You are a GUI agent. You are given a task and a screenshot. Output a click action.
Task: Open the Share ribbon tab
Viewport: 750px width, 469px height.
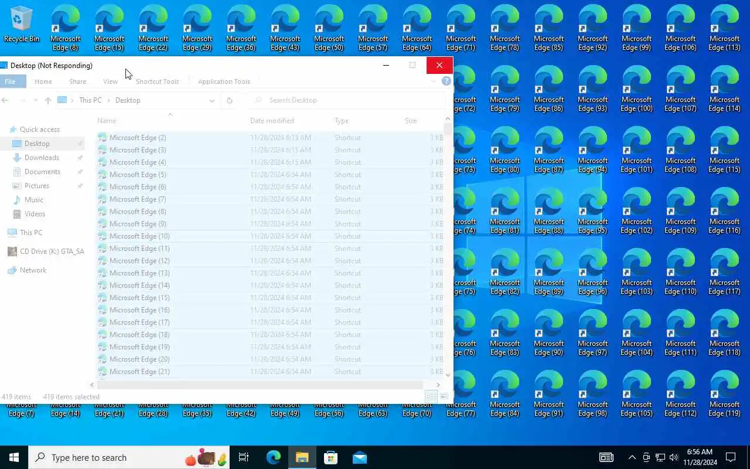coord(77,81)
